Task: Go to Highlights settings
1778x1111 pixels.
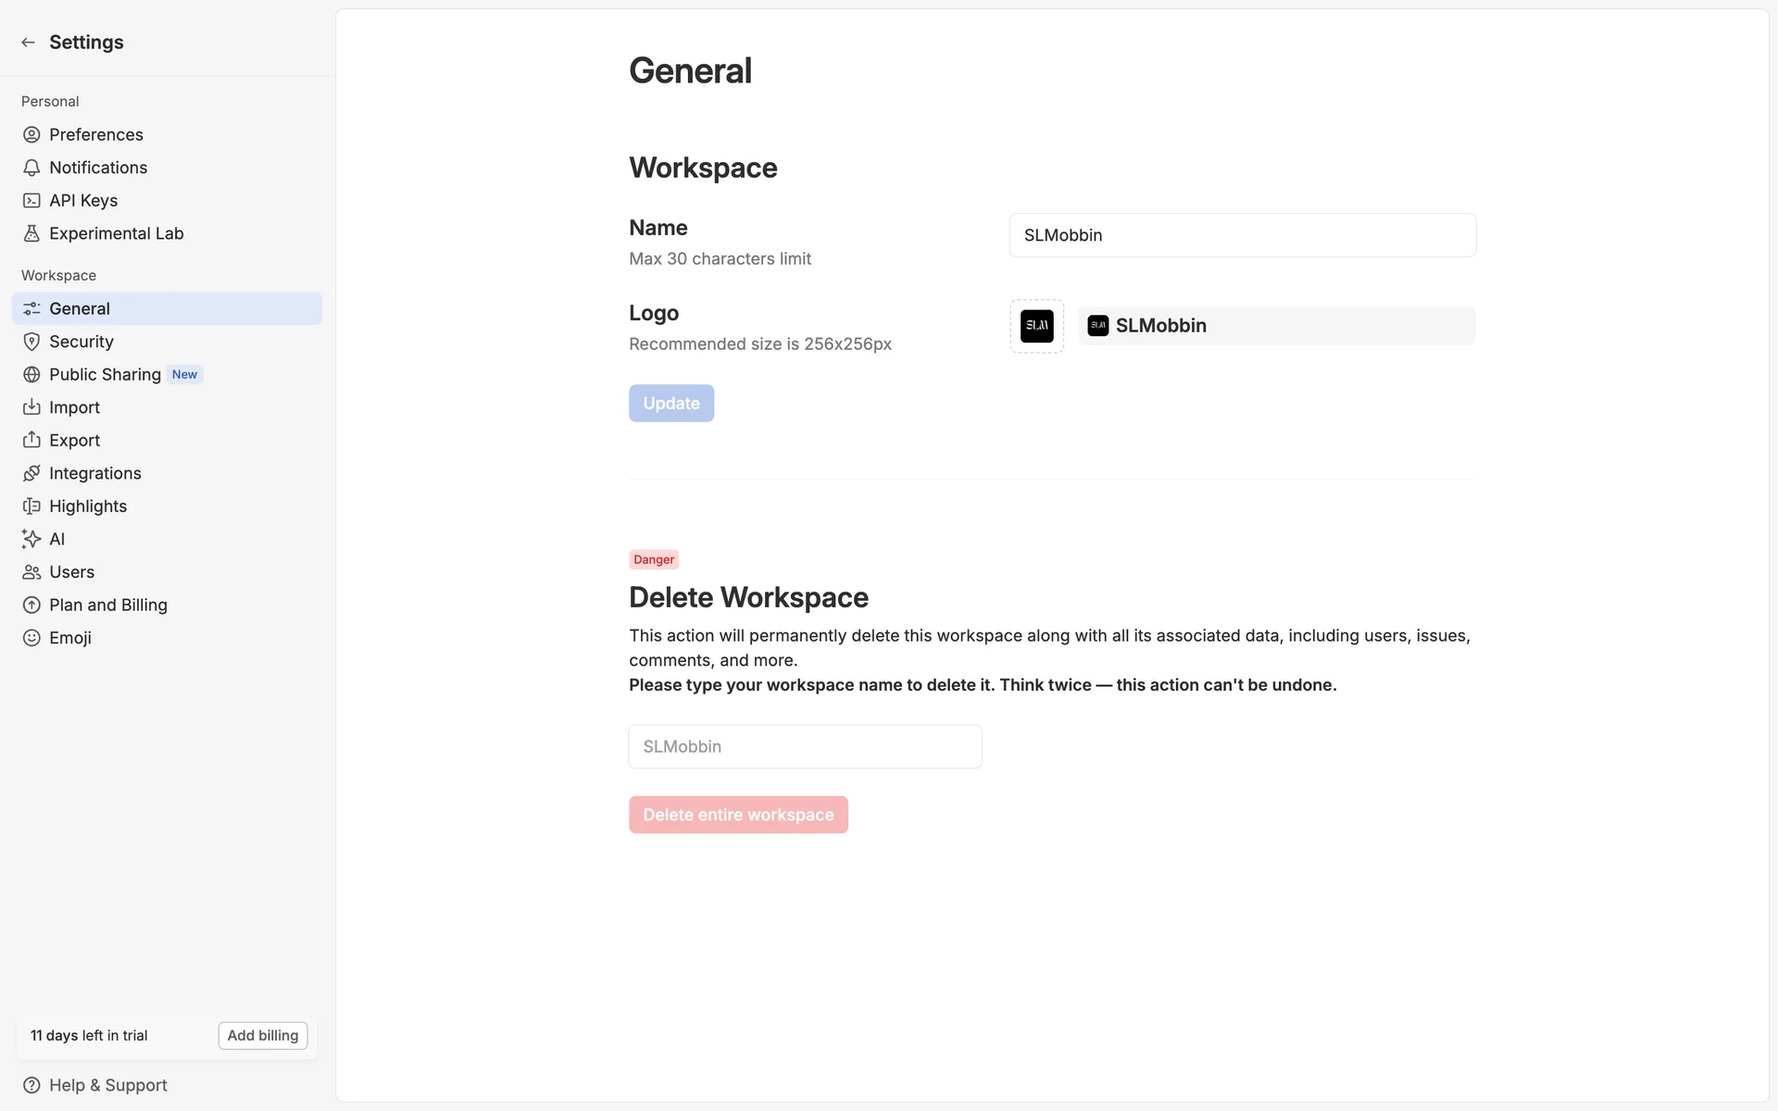Action: [x=88, y=506]
